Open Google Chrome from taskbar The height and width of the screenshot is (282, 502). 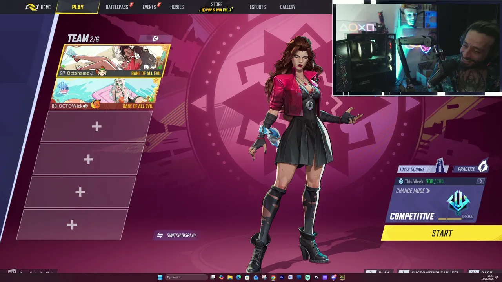point(273,277)
